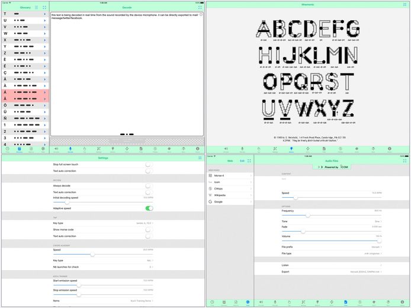Click the decoded text area in Decode panel
Image resolution: width=411 pixels, height=308 pixels.
pyautogui.click(x=127, y=74)
